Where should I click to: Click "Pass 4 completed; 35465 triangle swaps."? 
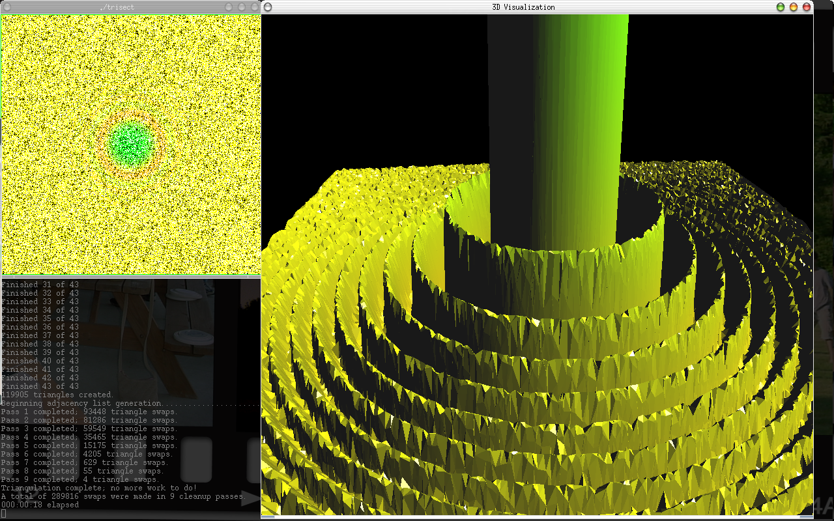tap(89, 437)
